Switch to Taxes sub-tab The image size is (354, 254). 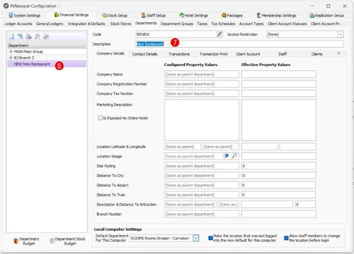click(202, 24)
